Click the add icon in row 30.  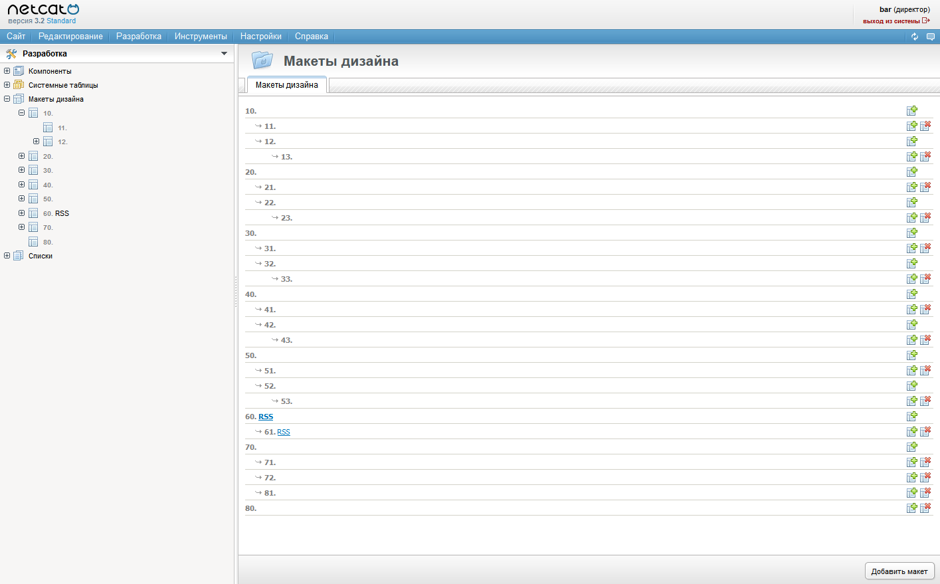coord(912,233)
